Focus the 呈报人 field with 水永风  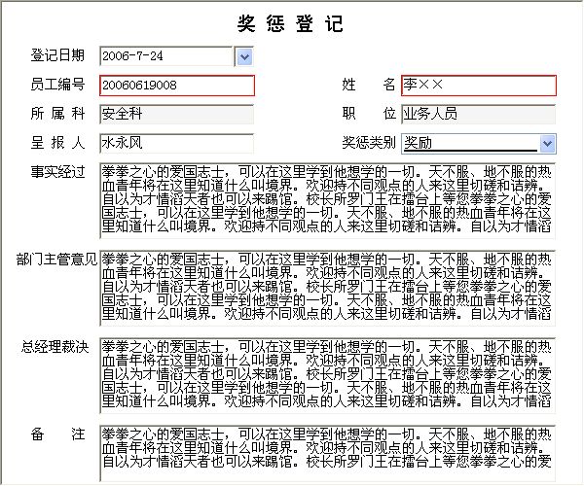coord(177,143)
